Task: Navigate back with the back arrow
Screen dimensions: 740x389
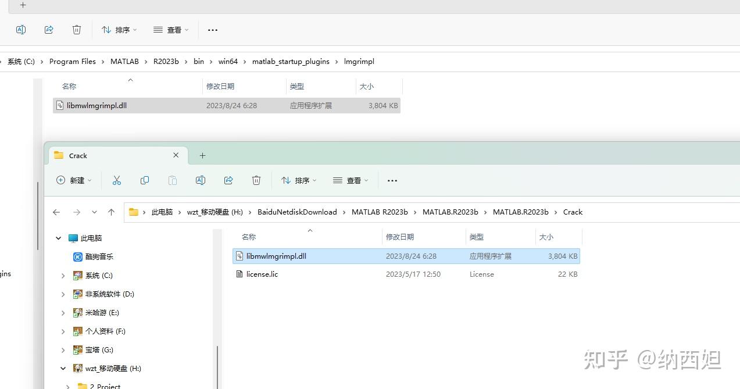Action: pyautogui.click(x=56, y=212)
